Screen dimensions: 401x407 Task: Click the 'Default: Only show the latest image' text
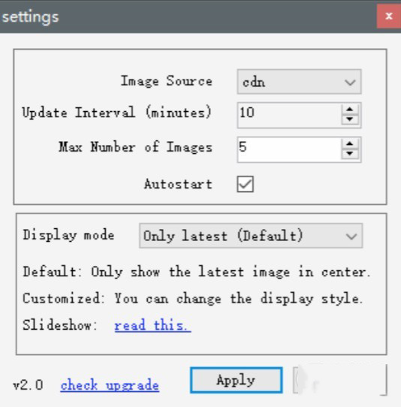[x=197, y=273]
